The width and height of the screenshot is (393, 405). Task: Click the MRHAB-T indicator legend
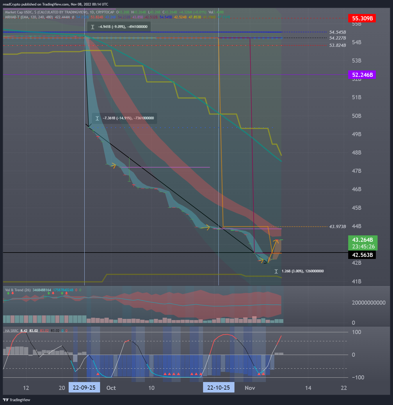(x=29, y=17)
